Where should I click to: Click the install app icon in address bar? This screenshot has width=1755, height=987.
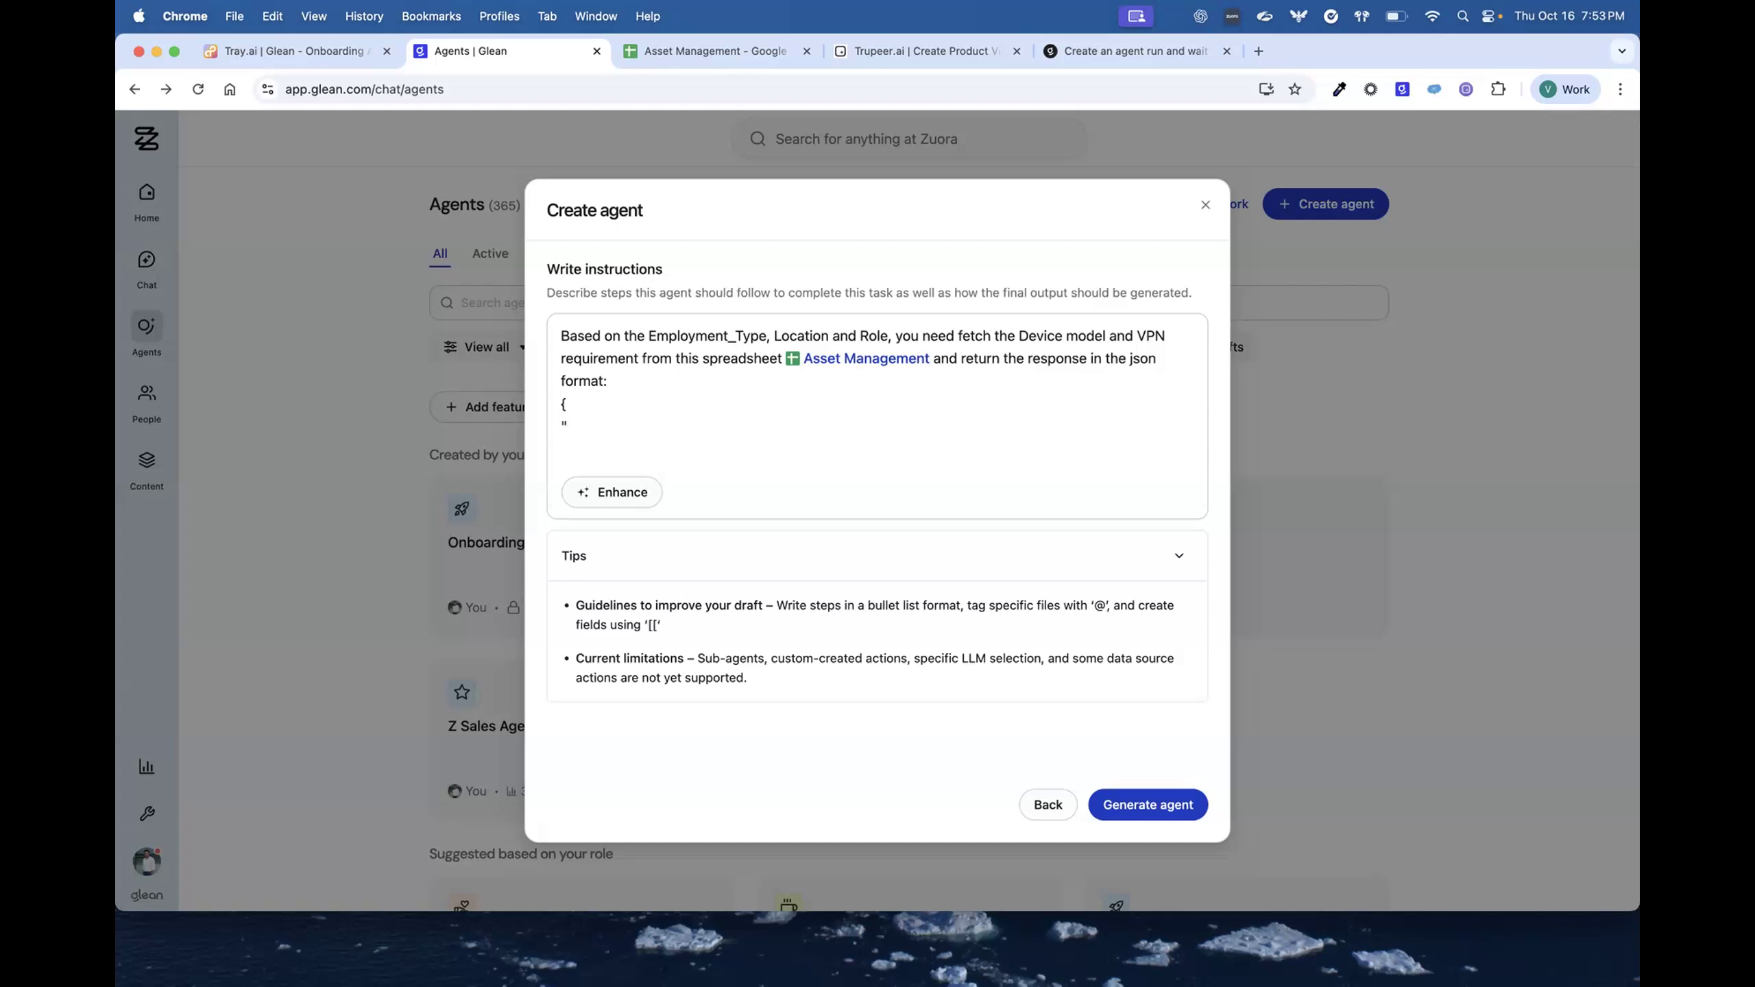[1264, 89]
